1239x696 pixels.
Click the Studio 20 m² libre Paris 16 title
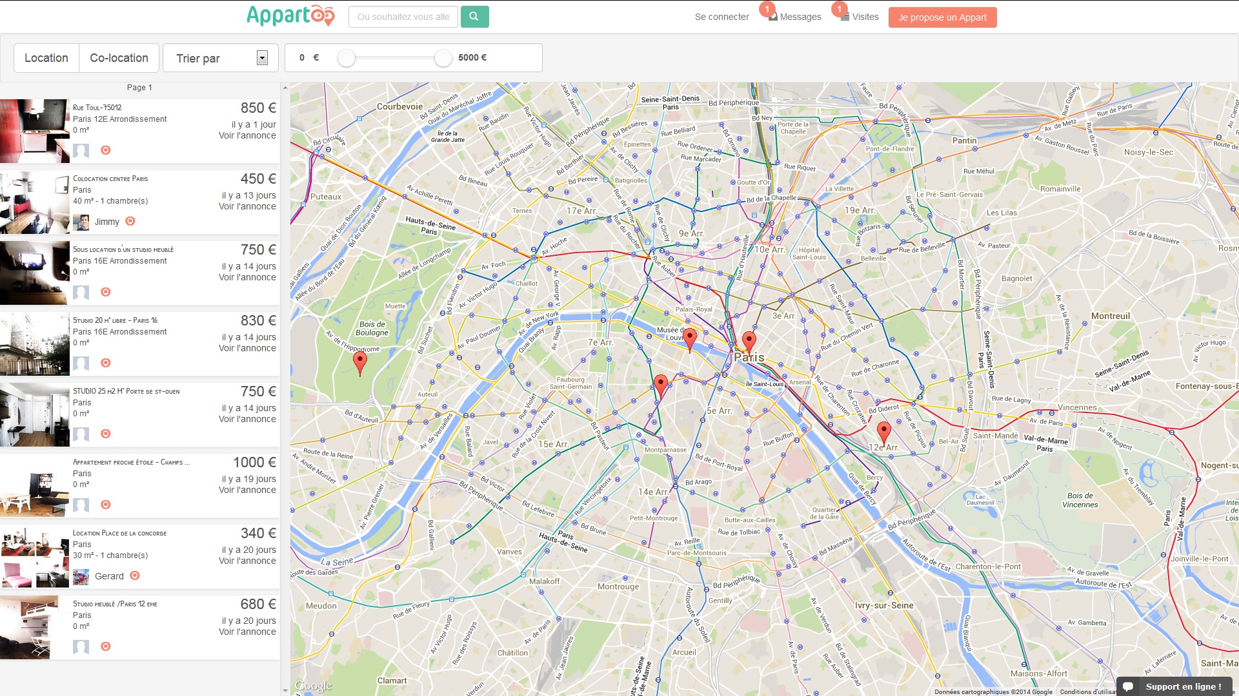pos(115,320)
